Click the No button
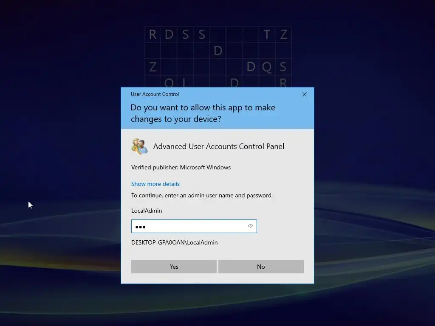 point(261,267)
